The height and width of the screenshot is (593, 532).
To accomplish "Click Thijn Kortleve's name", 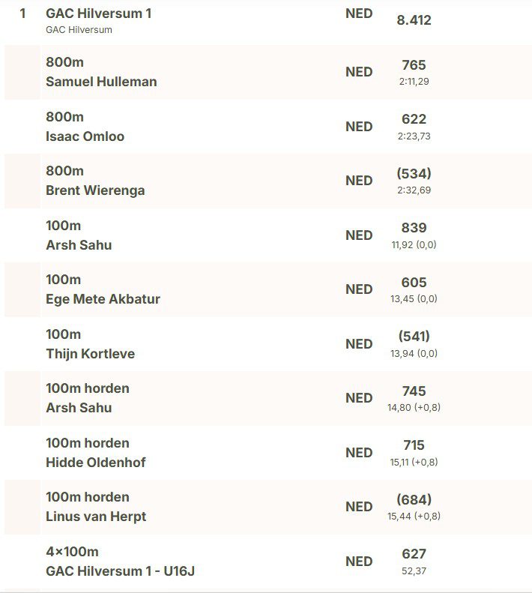I will [90, 354].
